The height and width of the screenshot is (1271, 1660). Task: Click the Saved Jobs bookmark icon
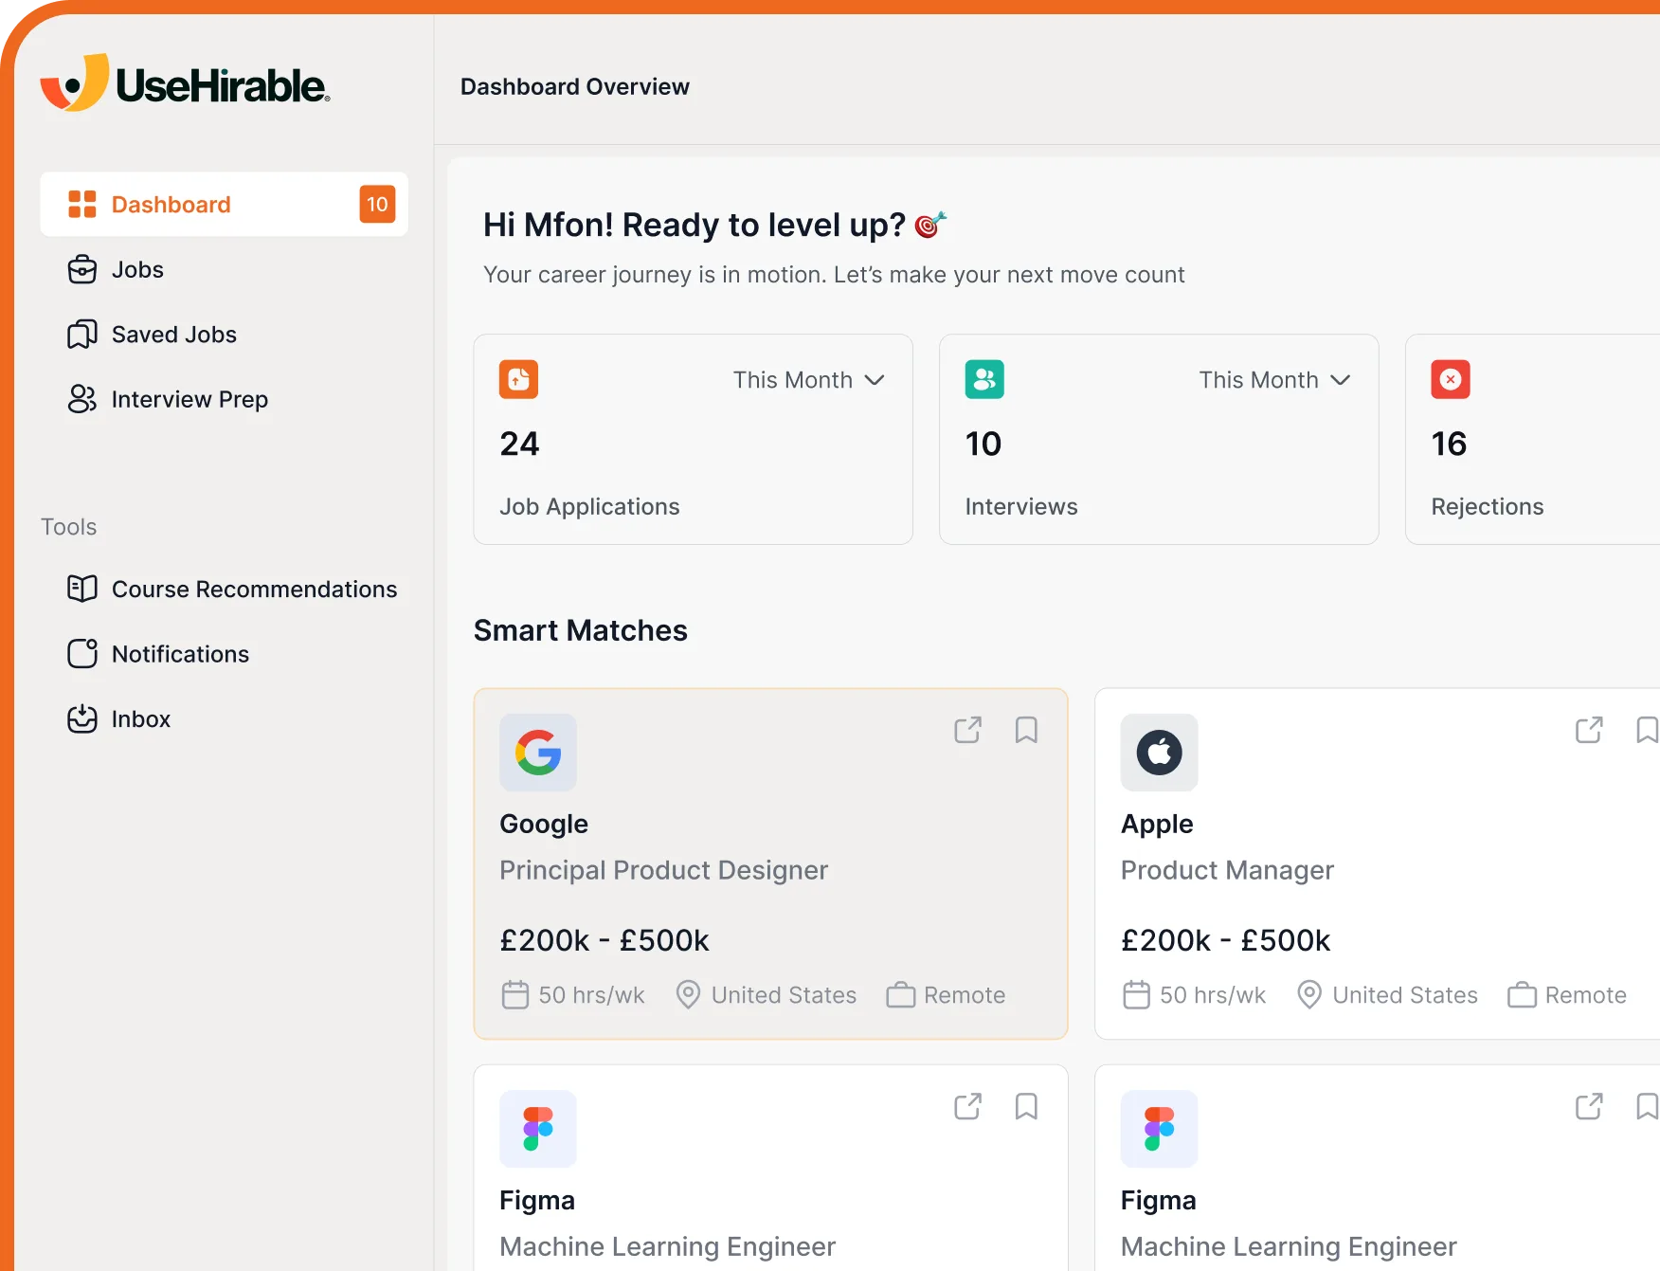[82, 334]
